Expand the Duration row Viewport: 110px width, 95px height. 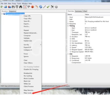(x=70, y=37)
